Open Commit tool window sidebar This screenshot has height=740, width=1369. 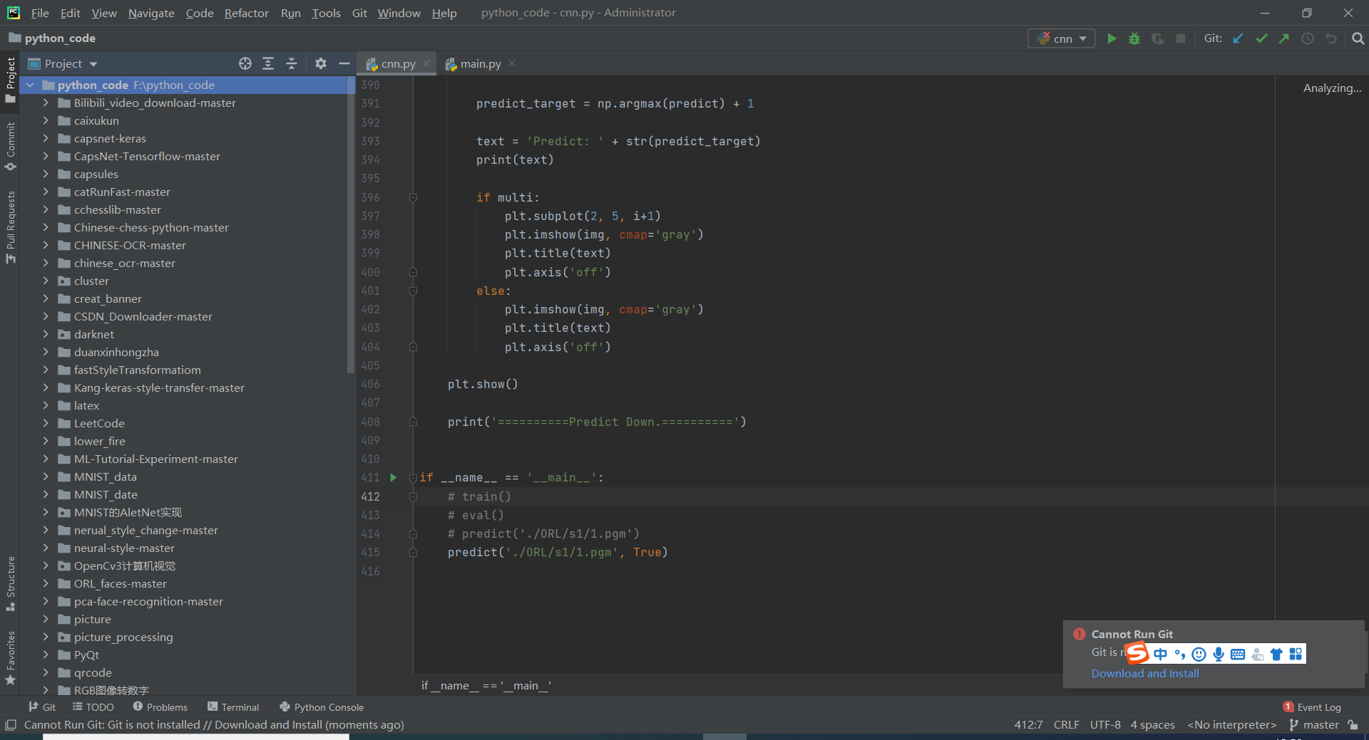coord(10,147)
